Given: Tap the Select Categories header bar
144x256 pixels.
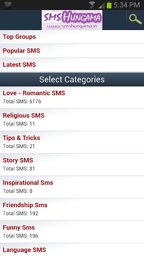Looking at the screenshot, I should (x=72, y=79).
